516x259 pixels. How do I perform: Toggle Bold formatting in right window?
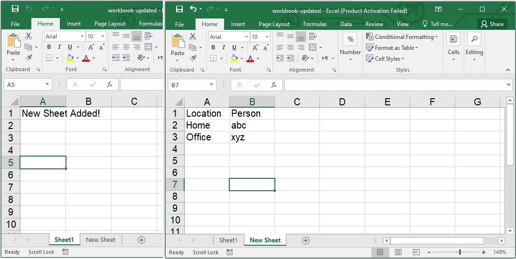pos(213,47)
